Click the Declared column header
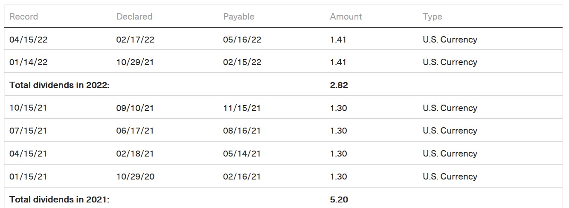The height and width of the screenshot is (208, 569). click(x=134, y=17)
